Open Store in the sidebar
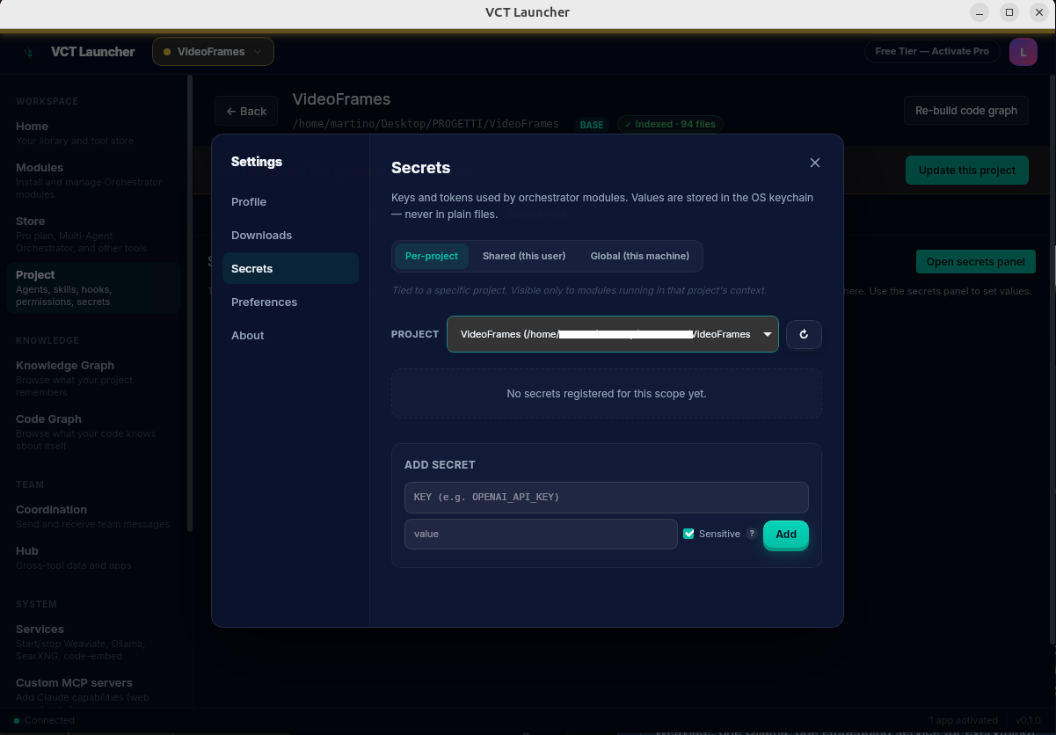 [92, 234]
